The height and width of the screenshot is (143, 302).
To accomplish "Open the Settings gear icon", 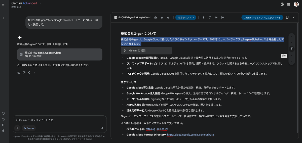I will (x=3, y=131).
